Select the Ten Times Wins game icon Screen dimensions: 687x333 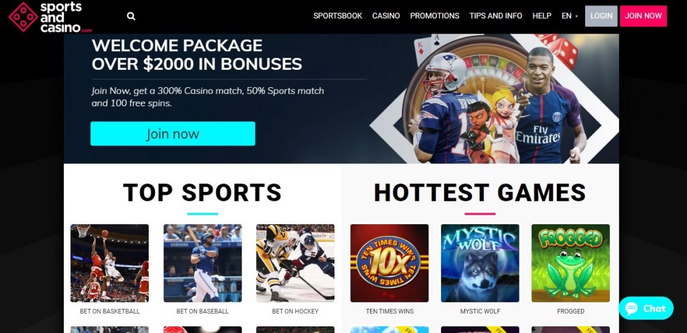(x=389, y=263)
